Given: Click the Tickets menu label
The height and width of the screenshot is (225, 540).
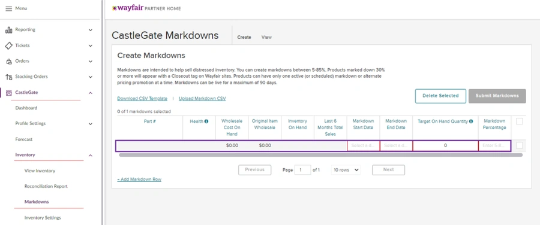Looking at the screenshot, I should (x=22, y=45).
